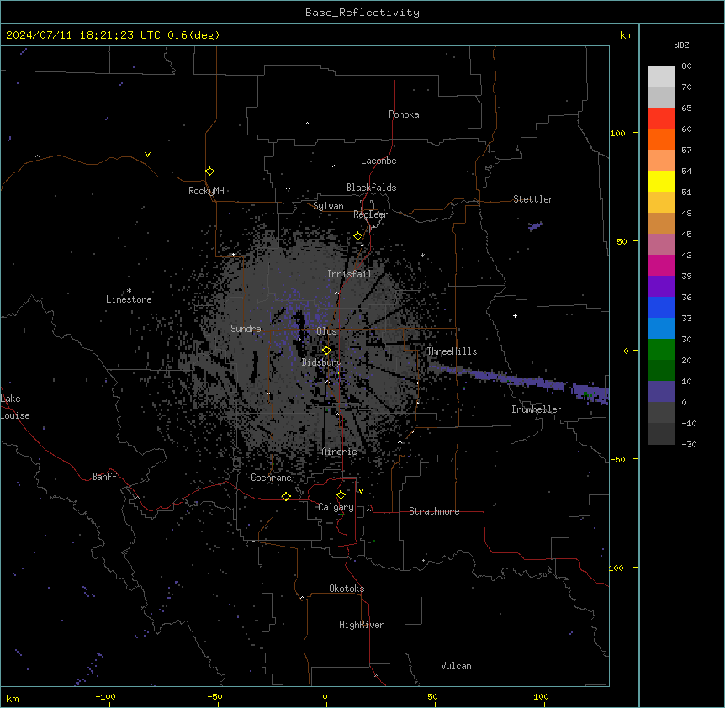This screenshot has width=725, height=708.
Task: Click the slate indigo swatch between 10 and 0
Action: point(661,392)
